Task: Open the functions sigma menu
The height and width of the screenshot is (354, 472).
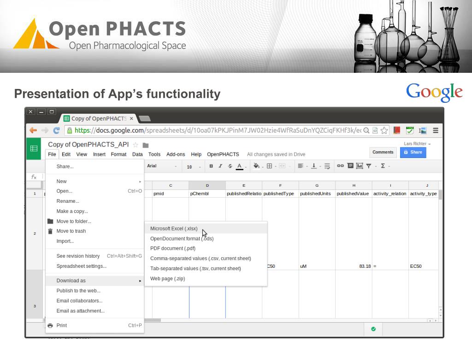Action: pyautogui.click(x=383, y=166)
